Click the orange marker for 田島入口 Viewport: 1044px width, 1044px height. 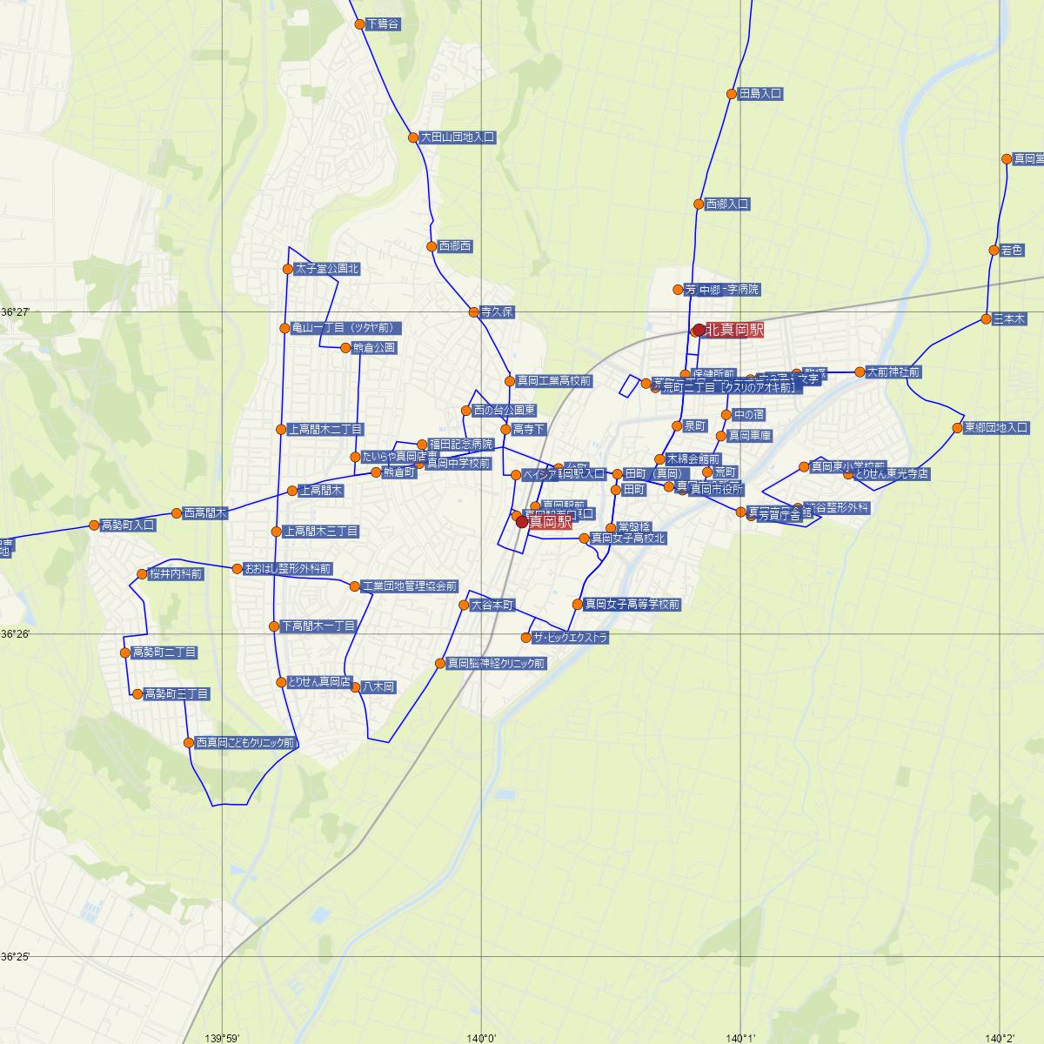pos(732,93)
